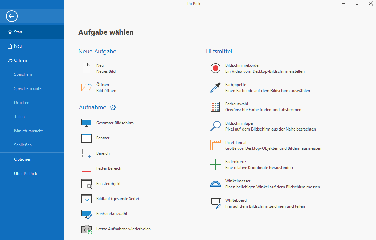Choose Fester Bereich capture label
Image resolution: width=376 pixels, height=240 pixels.
click(x=109, y=168)
